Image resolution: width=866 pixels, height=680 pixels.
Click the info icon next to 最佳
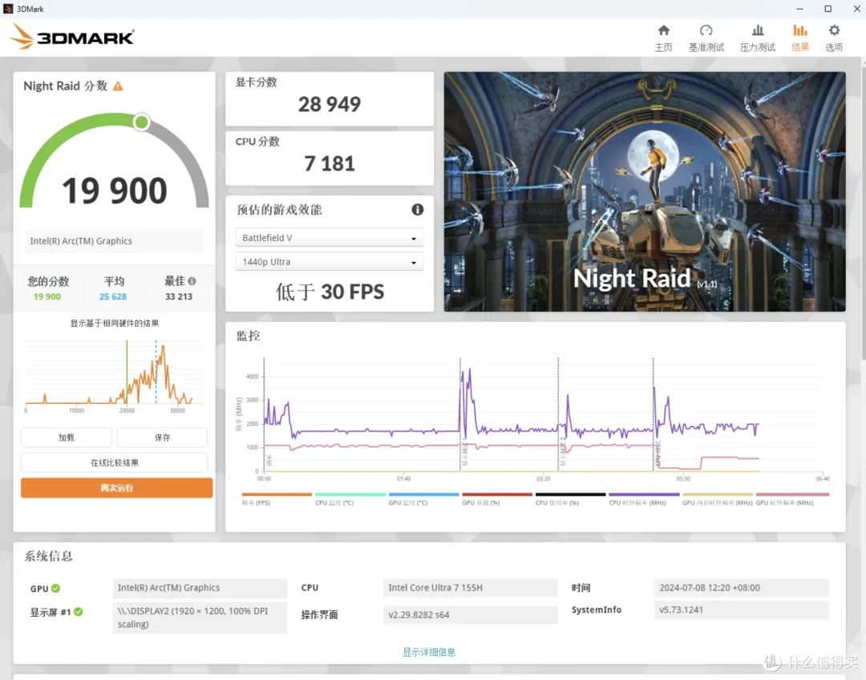coord(192,280)
